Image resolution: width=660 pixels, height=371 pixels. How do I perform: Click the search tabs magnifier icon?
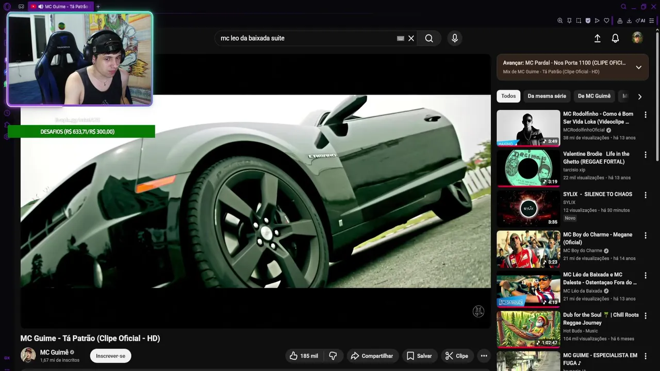[623, 7]
